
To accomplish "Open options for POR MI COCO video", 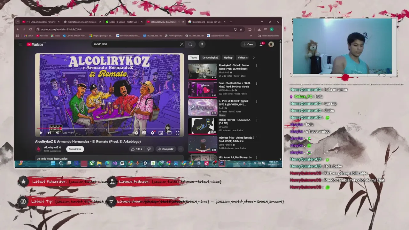I will pos(256,102).
